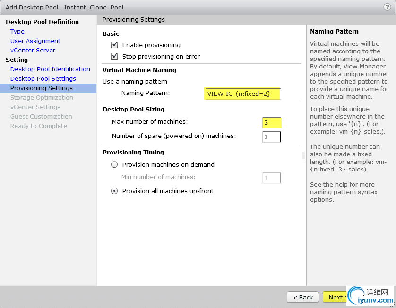The width and height of the screenshot is (396, 308).
Task: Toggle Stop provisioning on error checkbox
Action: coord(114,56)
